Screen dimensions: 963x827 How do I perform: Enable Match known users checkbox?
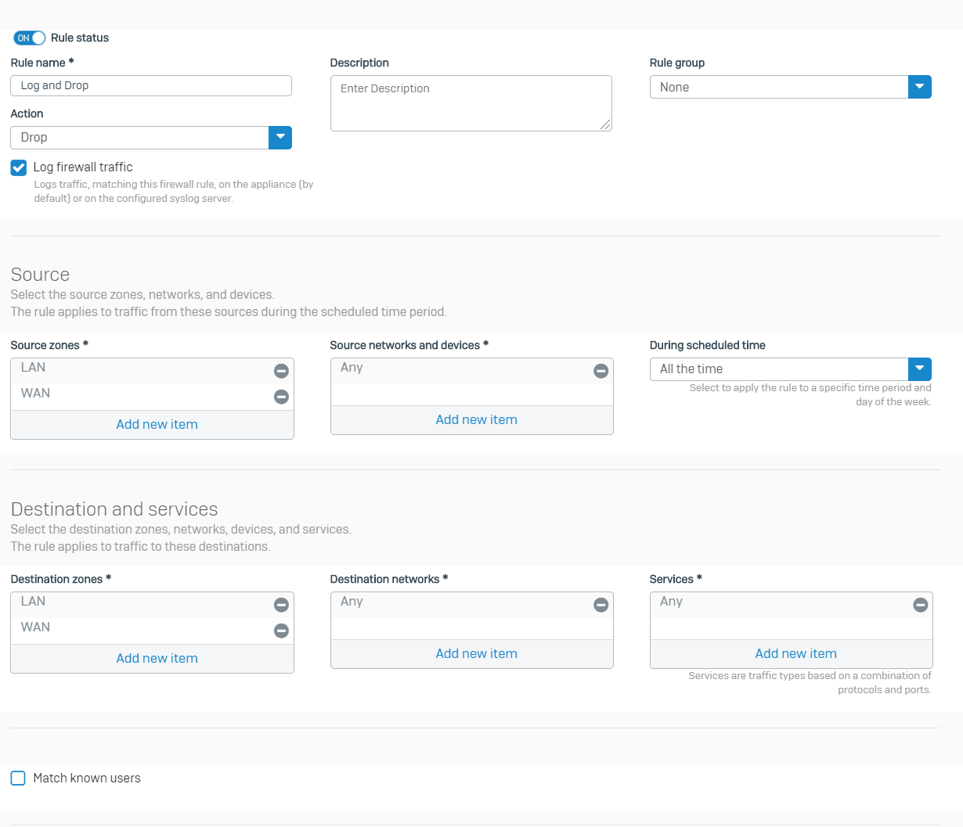point(18,778)
